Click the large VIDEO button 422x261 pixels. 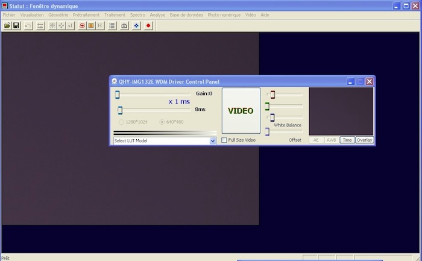(x=241, y=110)
